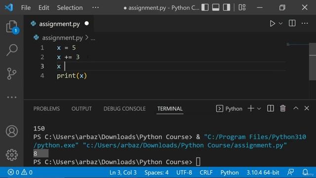Kill terminal with trash icon

point(283,108)
